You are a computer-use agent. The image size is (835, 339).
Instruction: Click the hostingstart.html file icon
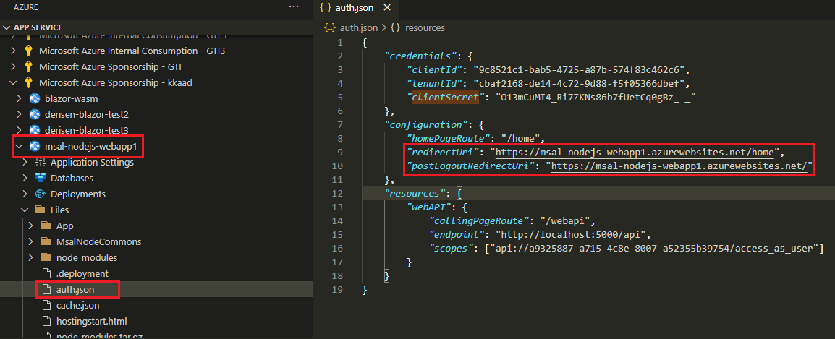coord(46,321)
